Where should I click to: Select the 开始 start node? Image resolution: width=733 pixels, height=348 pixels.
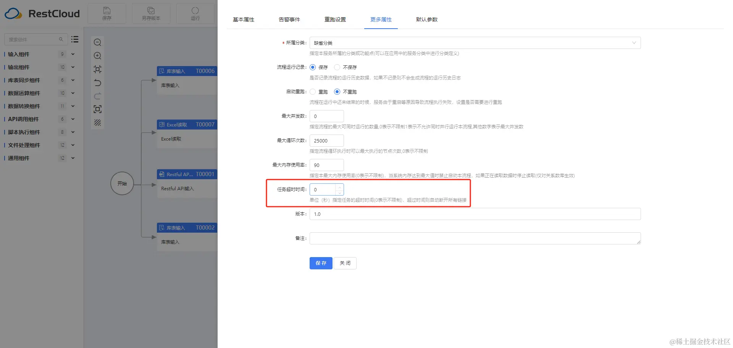pyautogui.click(x=122, y=184)
